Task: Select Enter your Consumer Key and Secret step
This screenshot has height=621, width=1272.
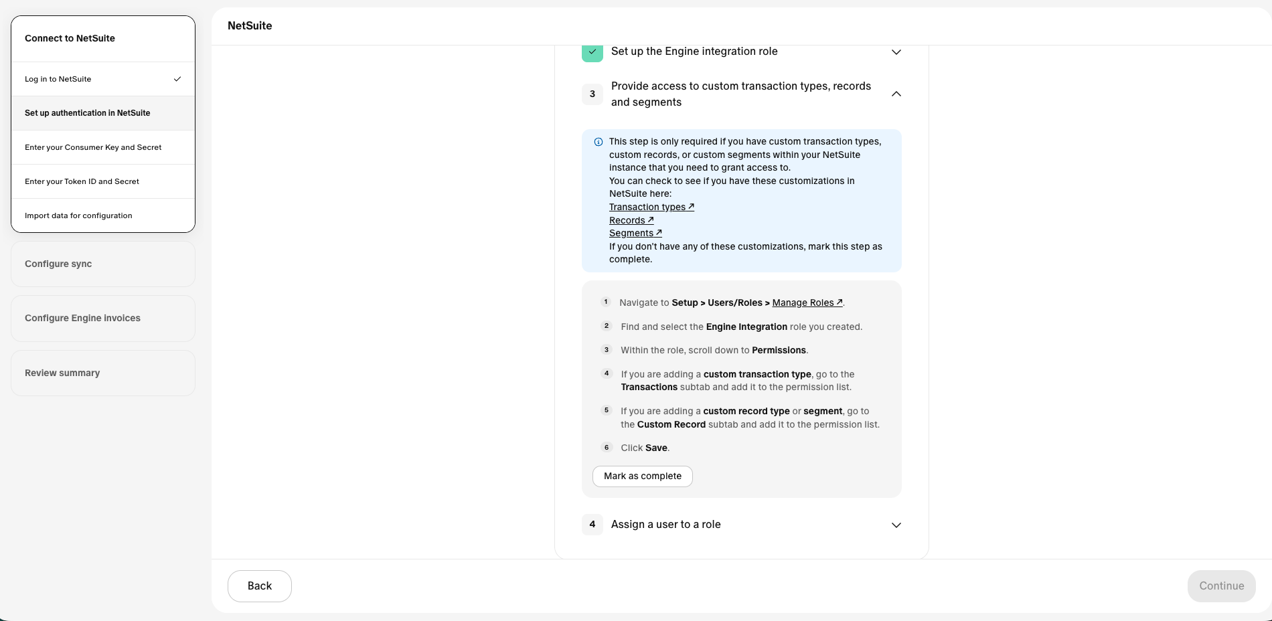Action: (103, 147)
